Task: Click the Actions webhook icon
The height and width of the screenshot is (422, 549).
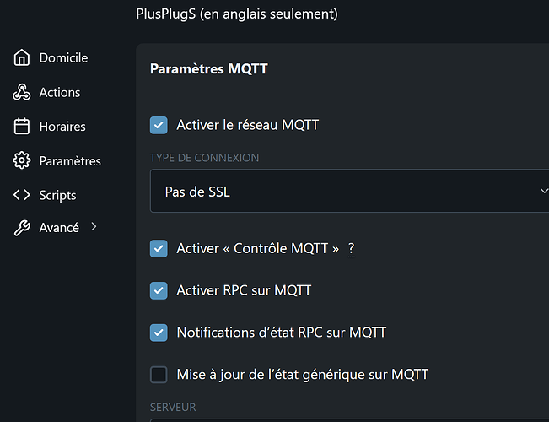Action: coord(22,92)
